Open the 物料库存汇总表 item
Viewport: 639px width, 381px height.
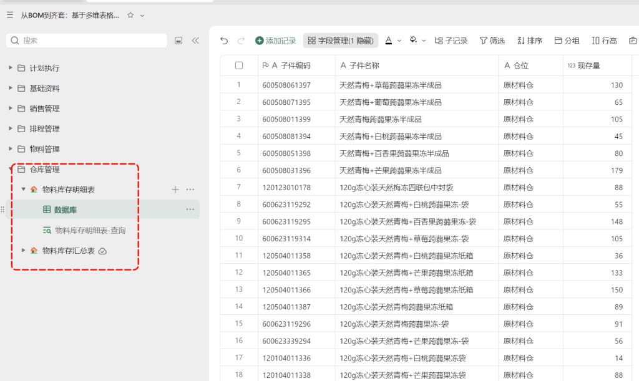[x=69, y=251]
